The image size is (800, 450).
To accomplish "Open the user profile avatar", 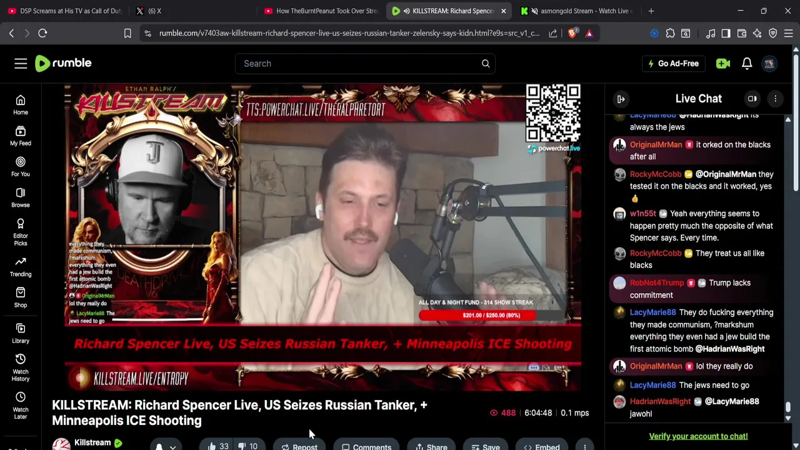I will tap(769, 63).
